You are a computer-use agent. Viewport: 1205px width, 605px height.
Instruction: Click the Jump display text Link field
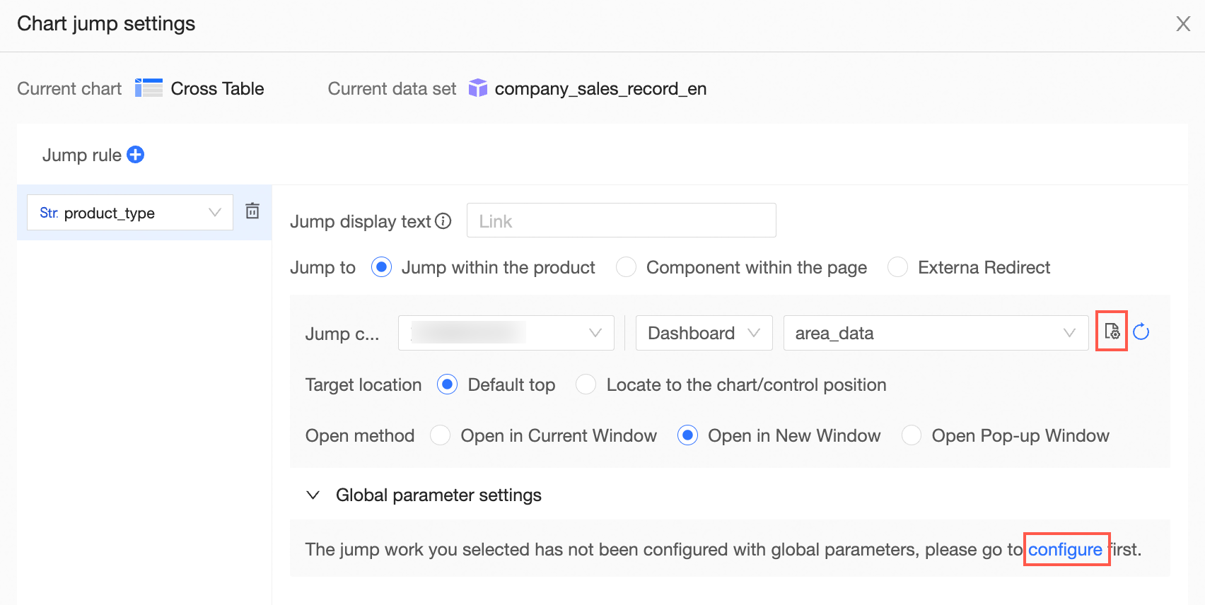coord(621,221)
